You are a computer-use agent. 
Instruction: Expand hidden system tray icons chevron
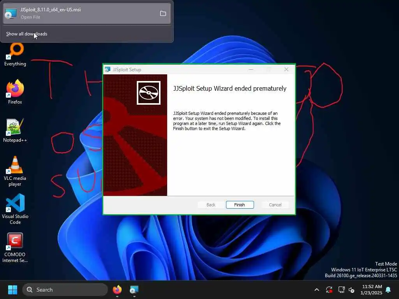[317, 290]
